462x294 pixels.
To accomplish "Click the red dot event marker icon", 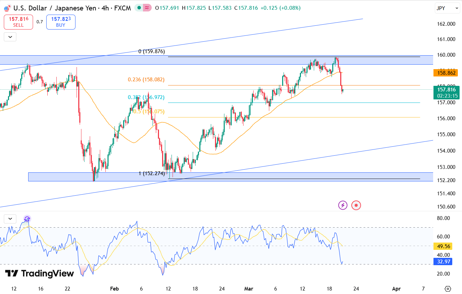I will [x=356, y=205].
